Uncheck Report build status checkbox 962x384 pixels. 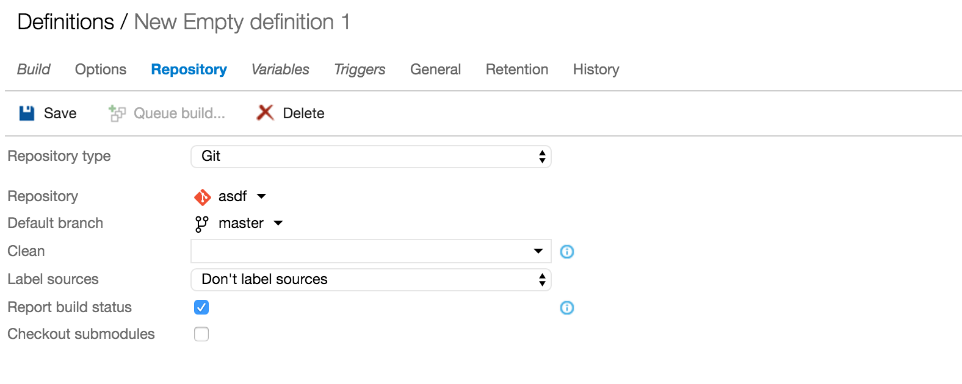click(x=201, y=307)
